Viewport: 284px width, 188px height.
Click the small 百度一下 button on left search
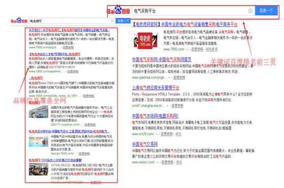point(123,21)
